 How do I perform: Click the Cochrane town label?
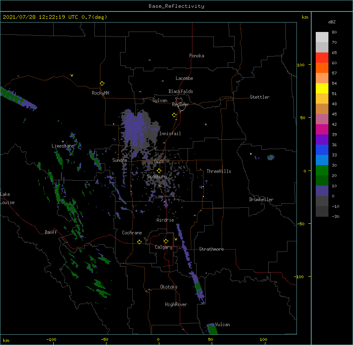132,233
